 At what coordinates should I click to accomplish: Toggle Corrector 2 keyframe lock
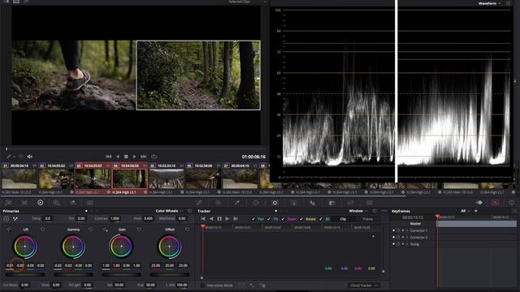pyautogui.click(x=398, y=238)
